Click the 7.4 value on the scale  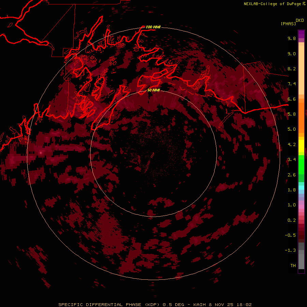[292, 84]
